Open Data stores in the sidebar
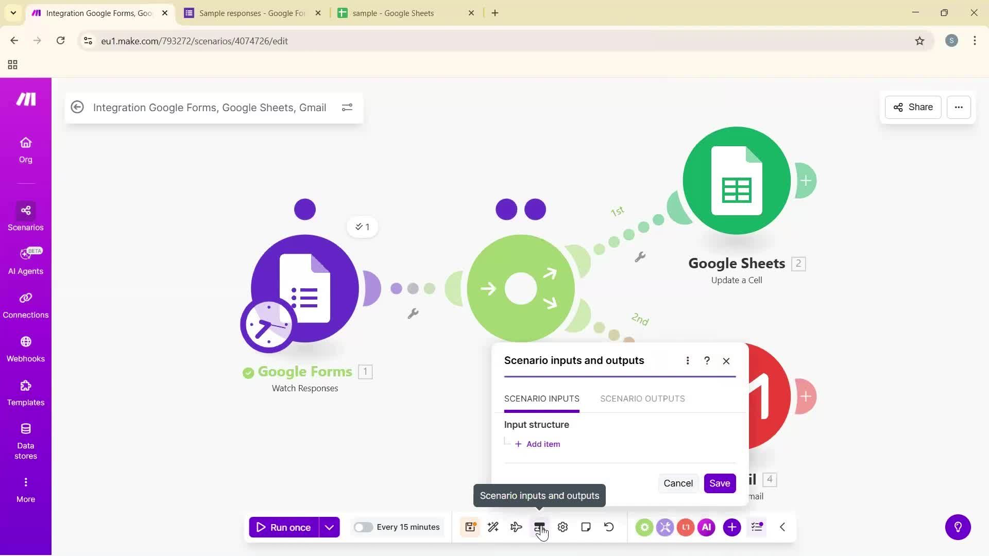 pyautogui.click(x=25, y=439)
